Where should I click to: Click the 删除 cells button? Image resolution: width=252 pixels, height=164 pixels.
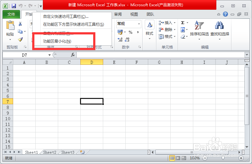[165, 30]
